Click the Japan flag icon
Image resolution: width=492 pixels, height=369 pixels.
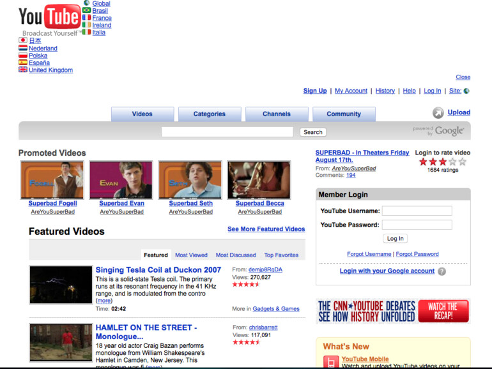point(23,40)
